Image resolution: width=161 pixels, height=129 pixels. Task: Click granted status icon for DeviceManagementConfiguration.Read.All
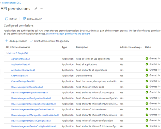(147, 98)
